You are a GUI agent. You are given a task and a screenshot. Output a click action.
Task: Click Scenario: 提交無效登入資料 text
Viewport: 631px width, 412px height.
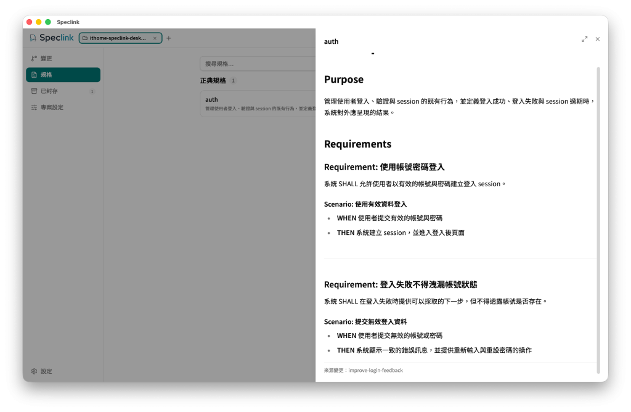coord(365,322)
